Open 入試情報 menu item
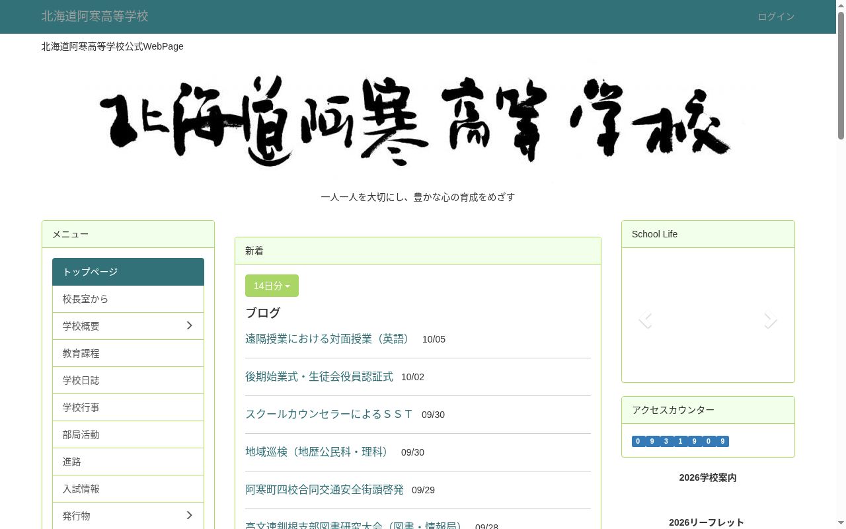 [x=128, y=489]
